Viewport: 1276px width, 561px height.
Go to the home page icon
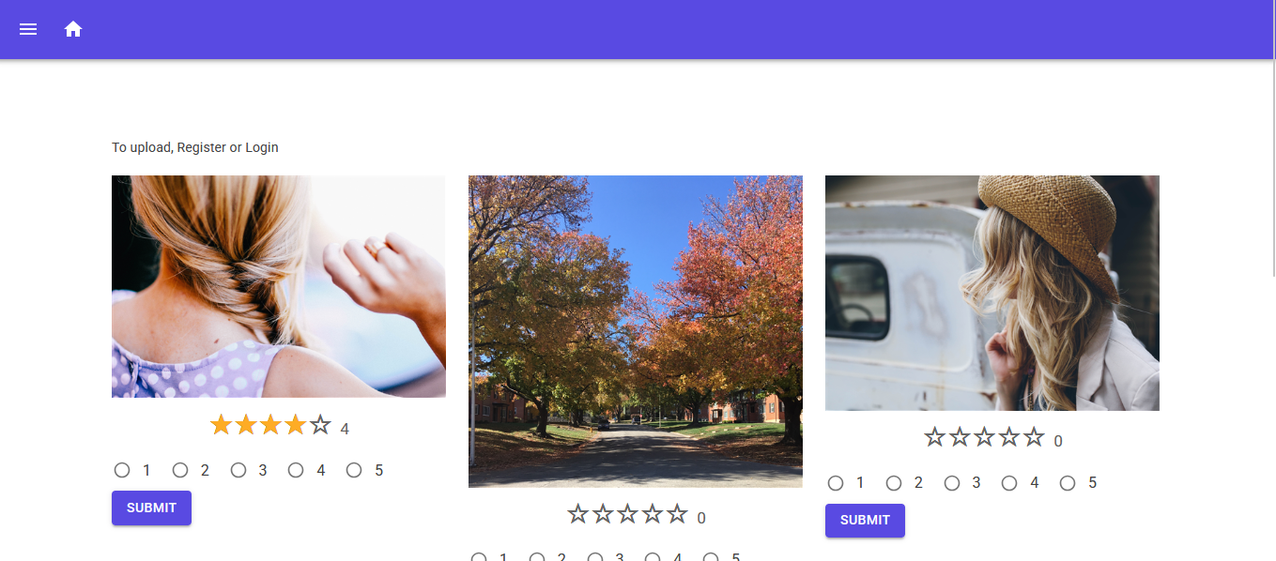(73, 29)
